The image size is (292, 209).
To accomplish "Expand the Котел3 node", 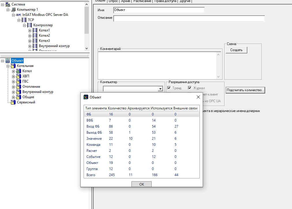I will pyautogui.click(x=30, y=41).
